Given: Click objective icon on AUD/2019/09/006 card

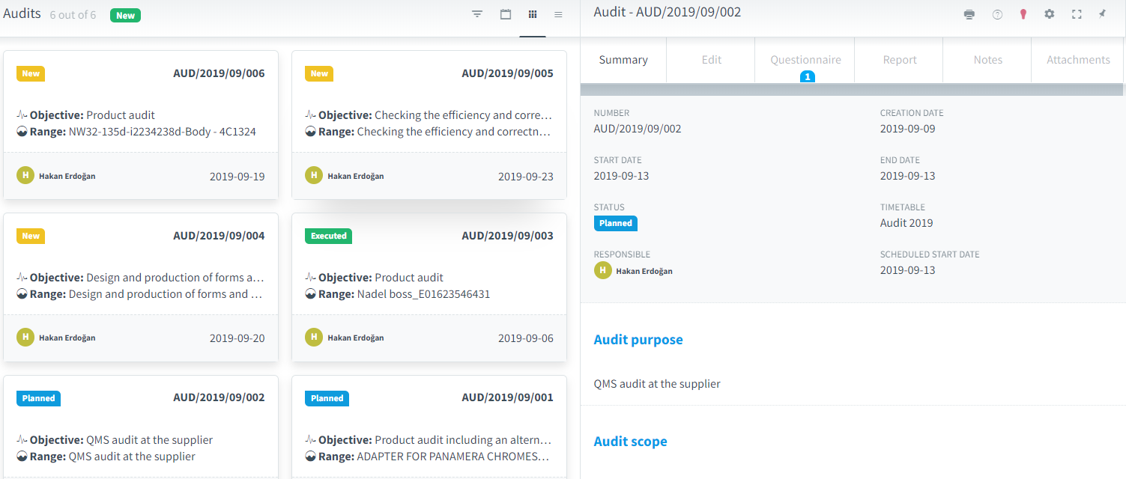Looking at the screenshot, I should tap(22, 115).
